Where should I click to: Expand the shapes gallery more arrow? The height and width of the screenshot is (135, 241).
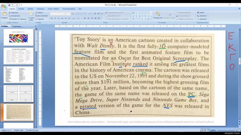point(151,19)
